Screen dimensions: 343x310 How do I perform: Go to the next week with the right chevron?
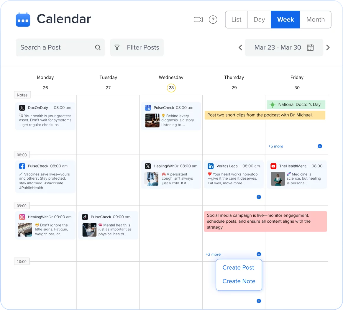(x=328, y=47)
